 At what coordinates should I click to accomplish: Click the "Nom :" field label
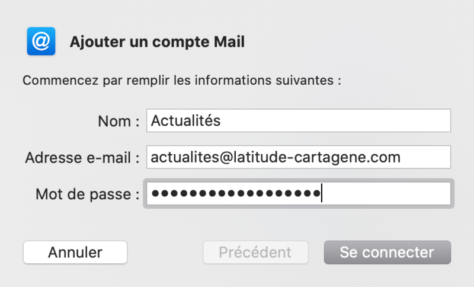pos(118,122)
